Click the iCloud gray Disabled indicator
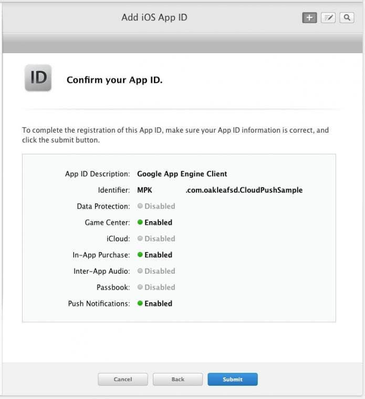This screenshot has height=399, width=365. coord(140,238)
